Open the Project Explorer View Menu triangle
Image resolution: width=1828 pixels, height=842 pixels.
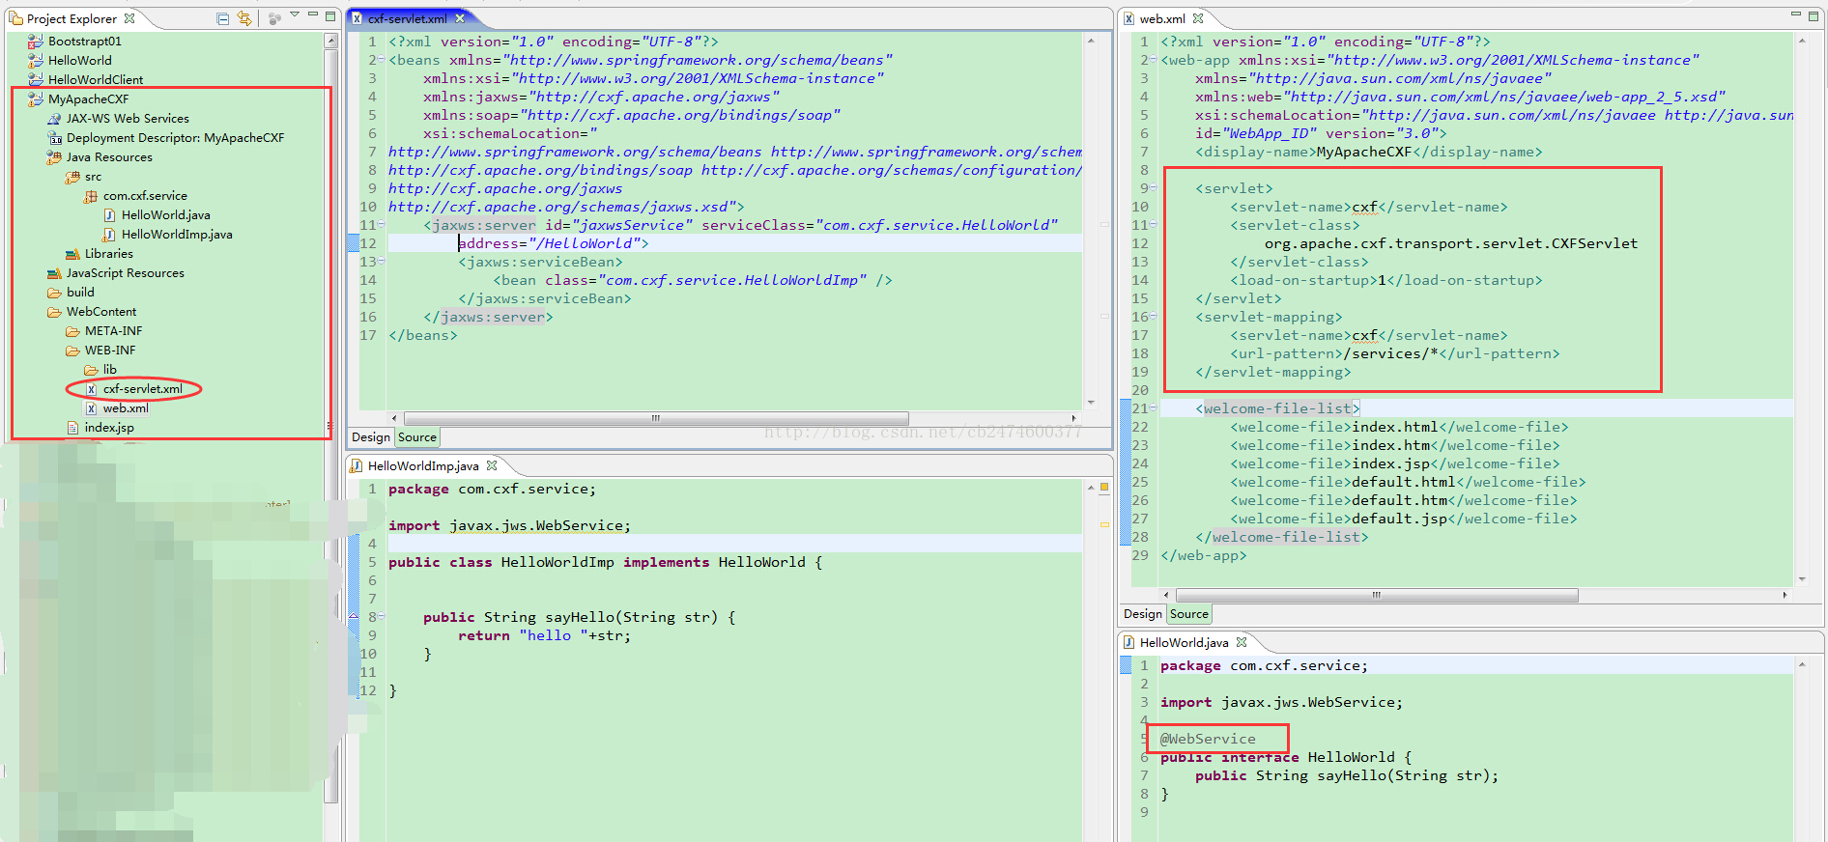click(295, 16)
